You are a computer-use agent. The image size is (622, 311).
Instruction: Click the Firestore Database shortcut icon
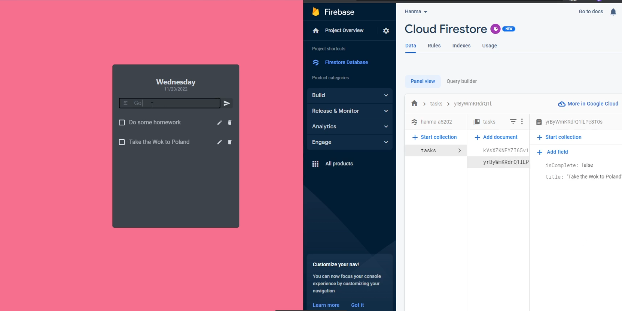coord(316,62)
